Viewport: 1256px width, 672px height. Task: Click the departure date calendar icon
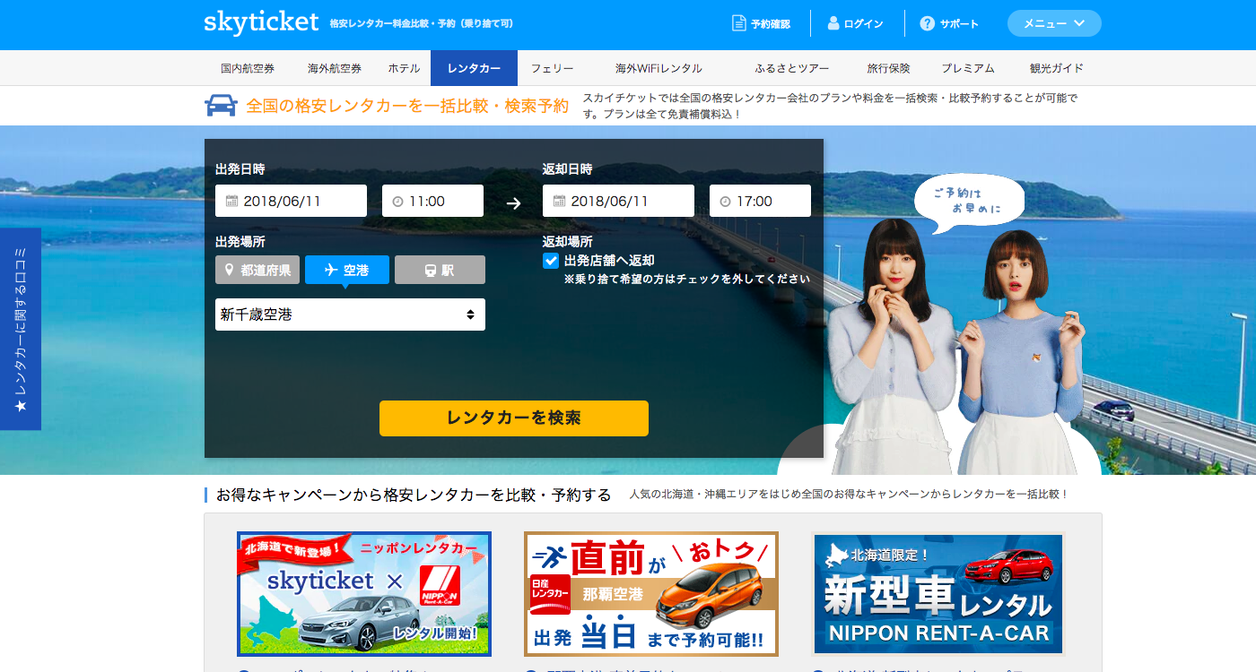(231, 201)
